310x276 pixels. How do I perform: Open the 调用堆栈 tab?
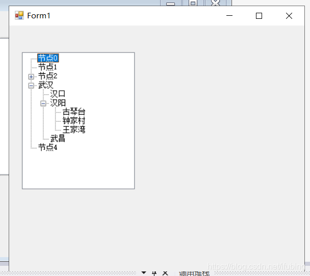coord(194,273)
